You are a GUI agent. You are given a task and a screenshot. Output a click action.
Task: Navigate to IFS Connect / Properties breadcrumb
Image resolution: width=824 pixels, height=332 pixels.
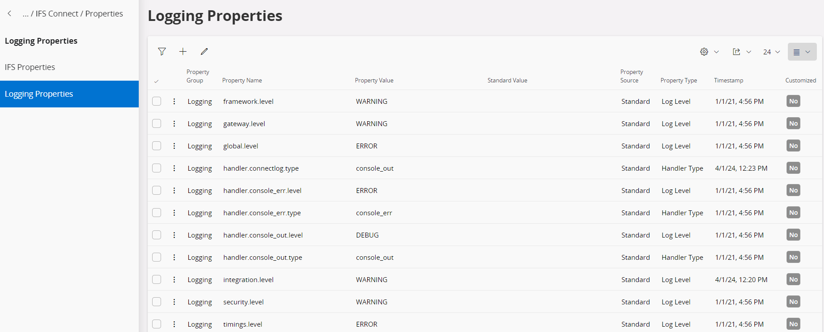[x=79, y=14]
